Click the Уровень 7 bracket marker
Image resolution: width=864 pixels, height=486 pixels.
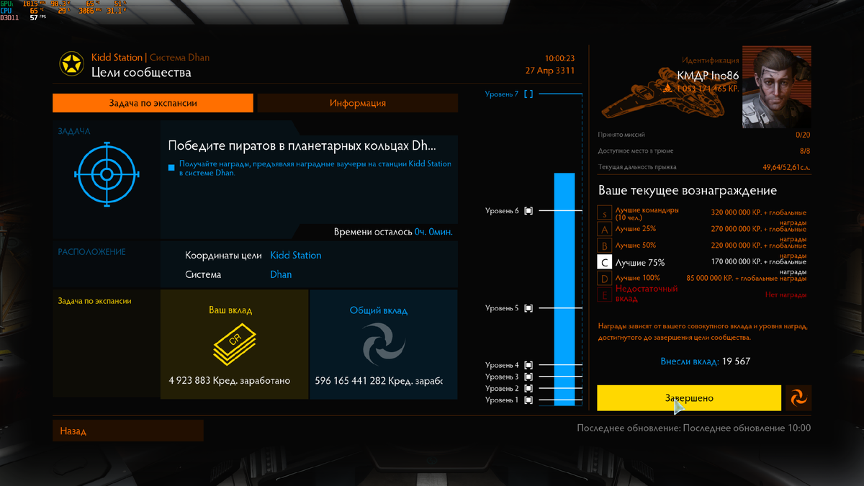tap(529, 94)
